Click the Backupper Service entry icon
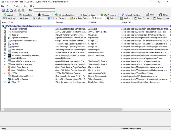Viewport: 171px width, 130px height. [9, 32]
